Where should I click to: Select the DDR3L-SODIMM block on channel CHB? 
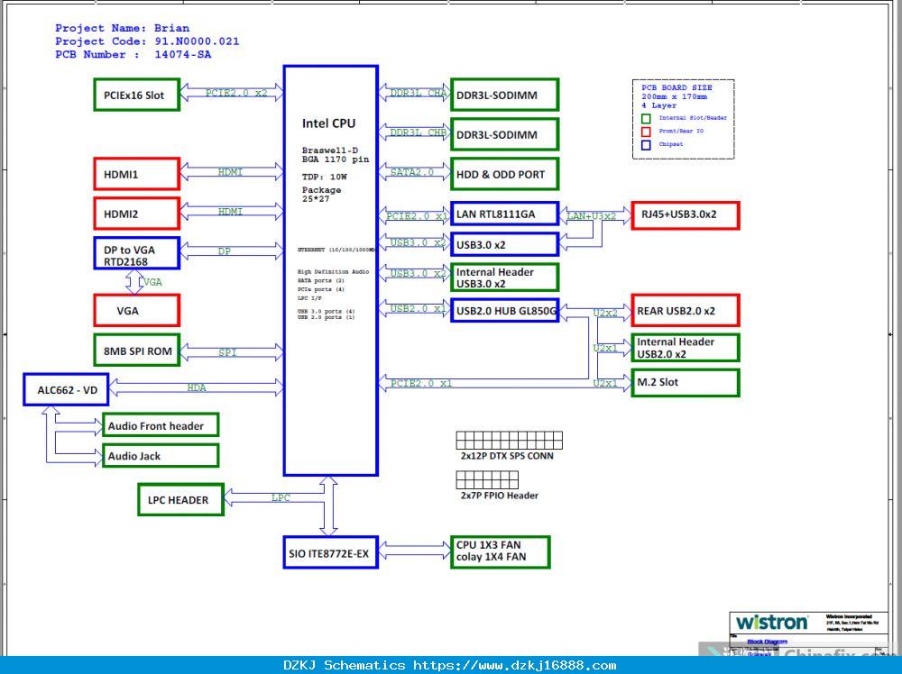coord(504,134)
